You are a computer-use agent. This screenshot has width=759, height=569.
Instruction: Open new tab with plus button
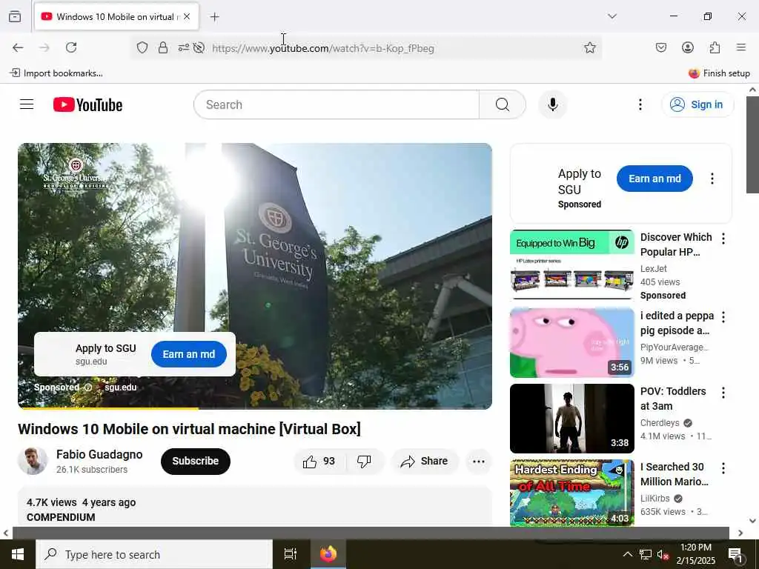point(214,17)
